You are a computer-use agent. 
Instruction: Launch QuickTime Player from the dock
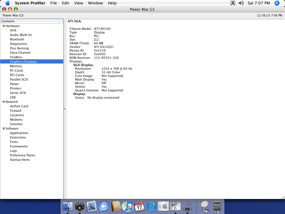(152, 206)
